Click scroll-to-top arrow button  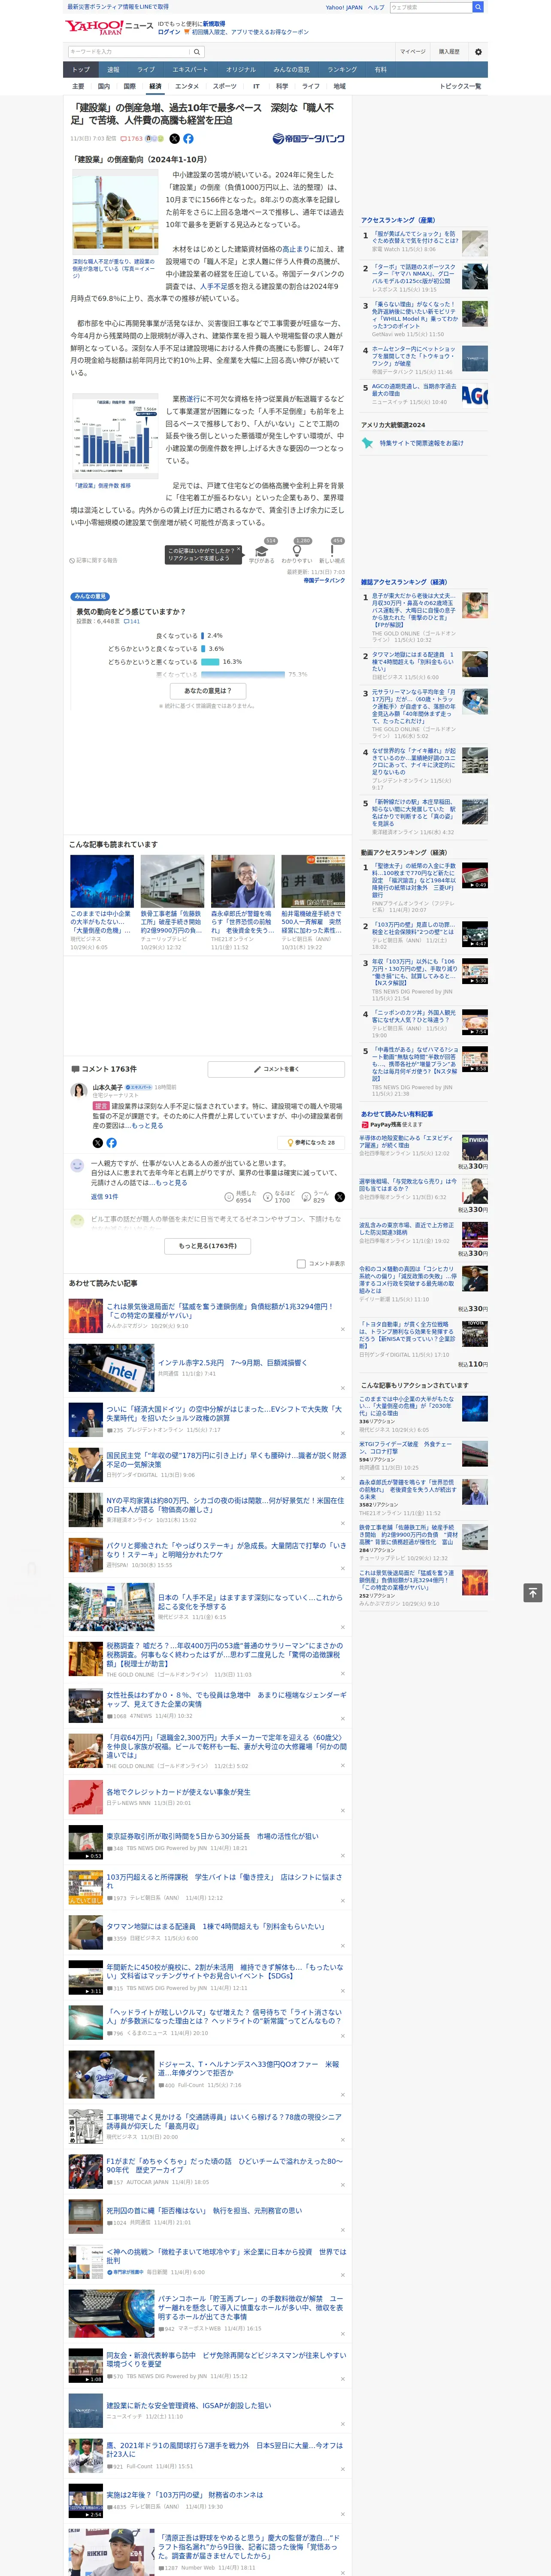pos(533,1592)
